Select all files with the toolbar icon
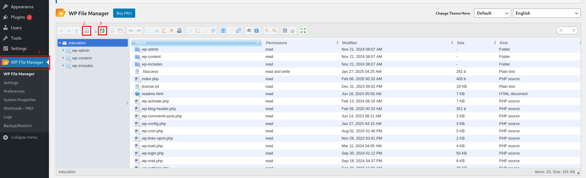The width and height of the screenshot is (586, 178). [x=223, y=30]
